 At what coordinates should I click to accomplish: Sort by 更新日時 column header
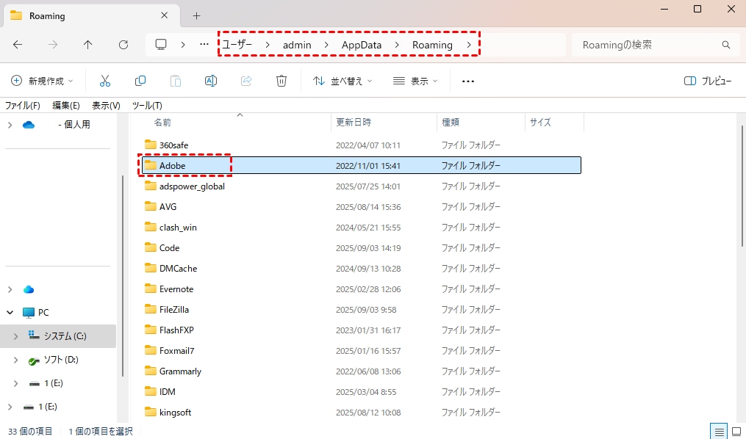354,123
